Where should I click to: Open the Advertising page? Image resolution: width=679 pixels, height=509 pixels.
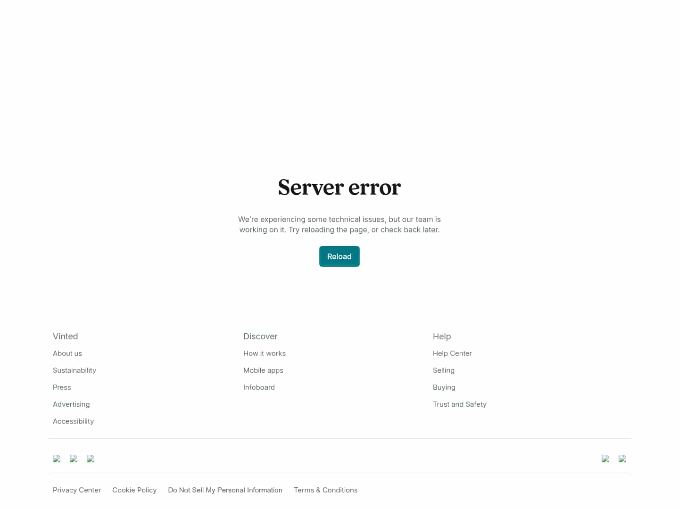(x=71, y=404)
